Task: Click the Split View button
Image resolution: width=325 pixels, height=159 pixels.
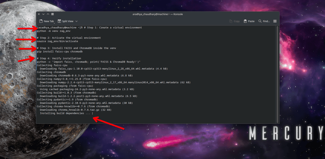Action: click(x=65, y=21)
